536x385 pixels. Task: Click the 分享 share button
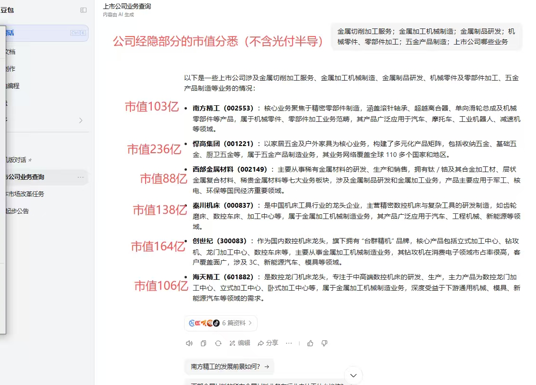[x=268, y=343]
